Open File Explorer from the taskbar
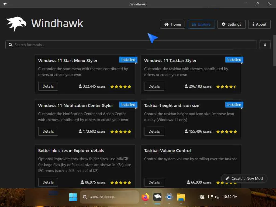The image size is (276, 207). coord(181,197)
